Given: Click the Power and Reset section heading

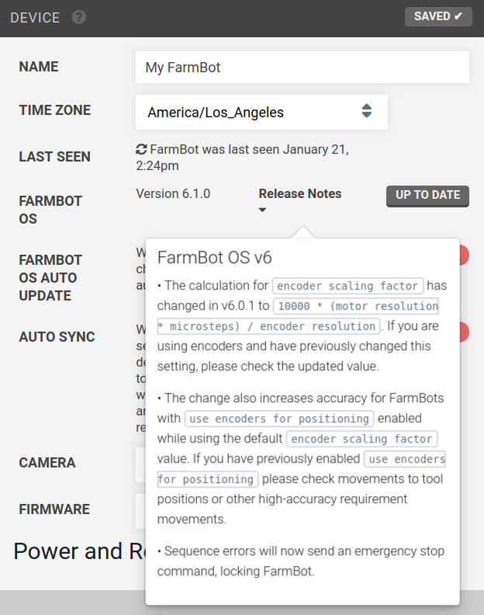Looking at the screenshot, I should [80, 551].
